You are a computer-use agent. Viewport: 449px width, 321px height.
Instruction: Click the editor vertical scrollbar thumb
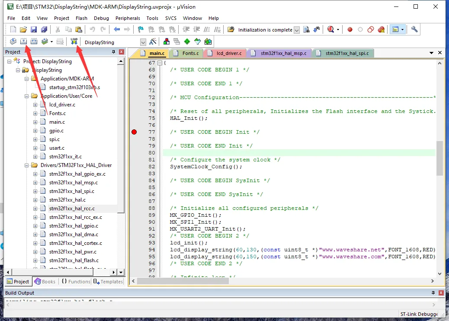pos(439,158)
